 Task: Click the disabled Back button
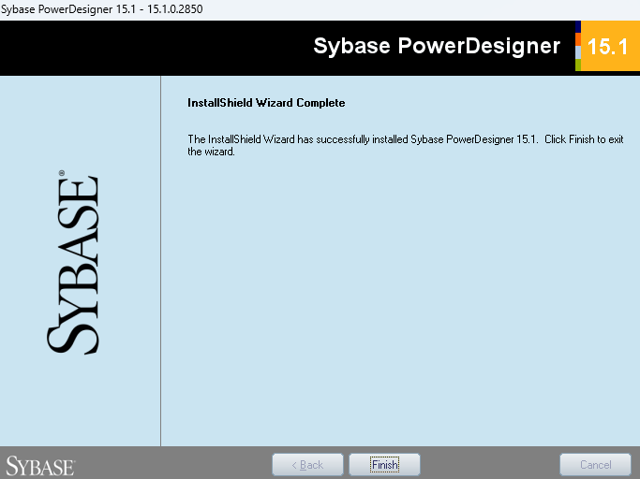[x=307, y=464]
